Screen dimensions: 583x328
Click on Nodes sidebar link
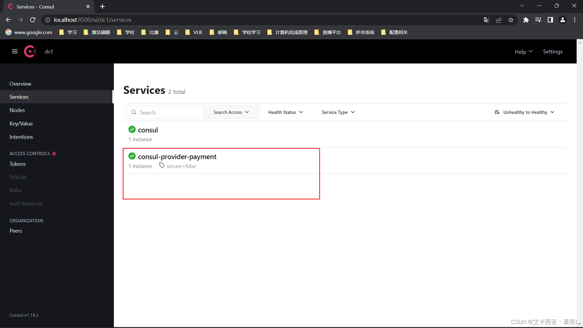pyautogui.click(x=17, y=110)
